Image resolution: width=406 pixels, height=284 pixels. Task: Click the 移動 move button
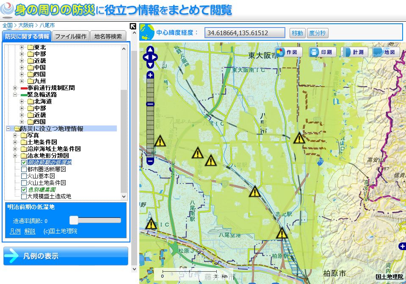point(297,33)
